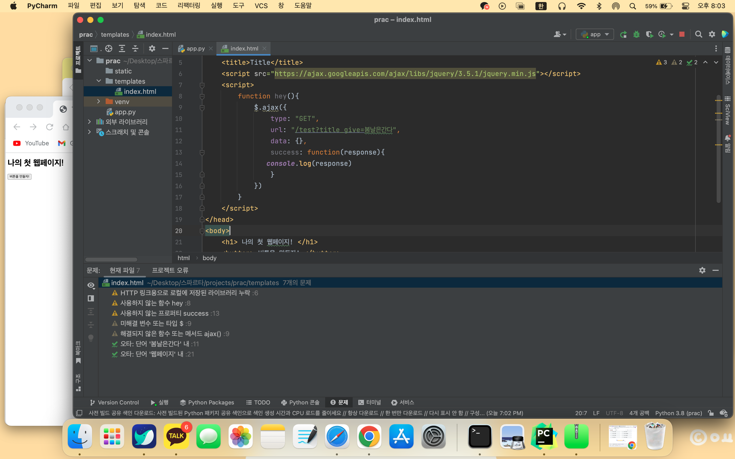Toggle the Structure side tool window

[78, 382]
